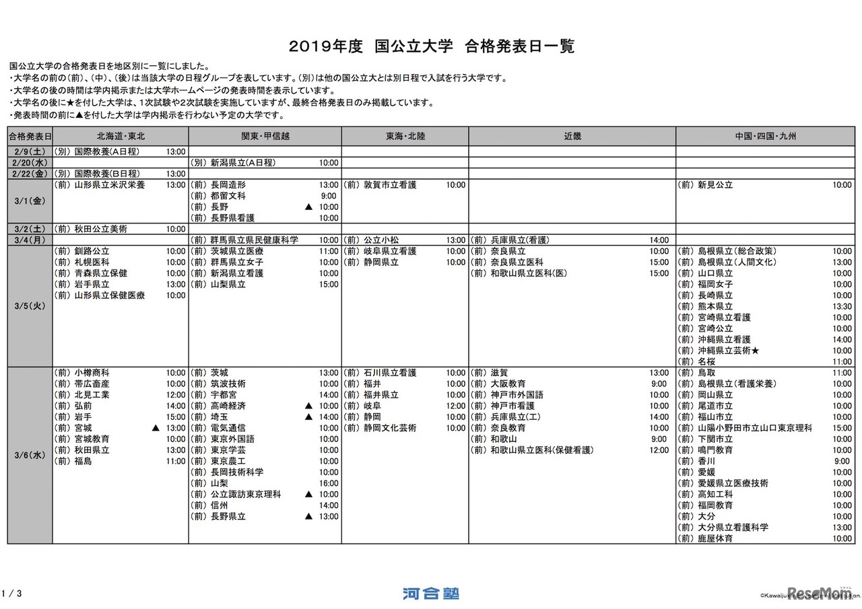Select the 関東・甲信越 header tab

(x=265, y=136)
